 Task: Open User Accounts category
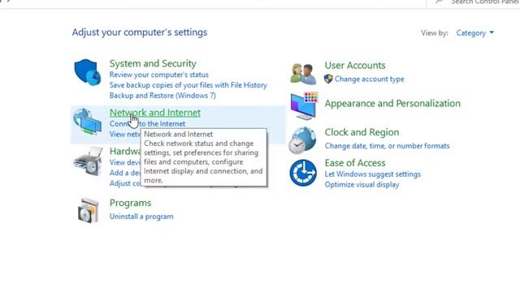click(x=355, y=65)
